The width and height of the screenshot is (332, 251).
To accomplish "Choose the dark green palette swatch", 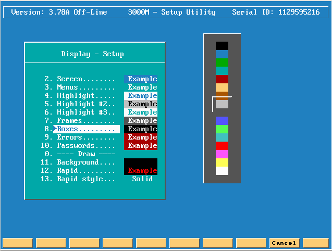I will pyautogui.click(x=222, y=62).
